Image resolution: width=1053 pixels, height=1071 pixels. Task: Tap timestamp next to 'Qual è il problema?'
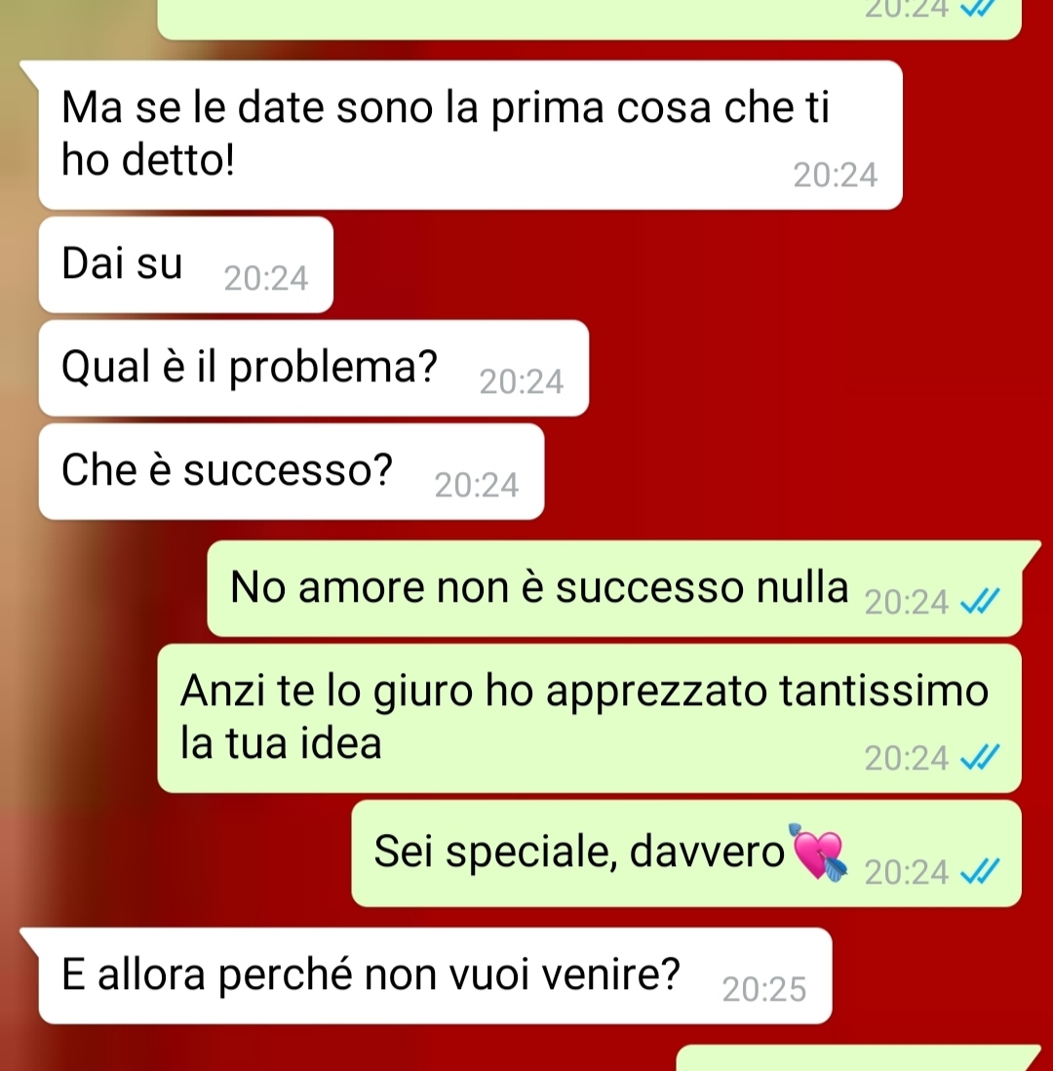tap(521, 381)
